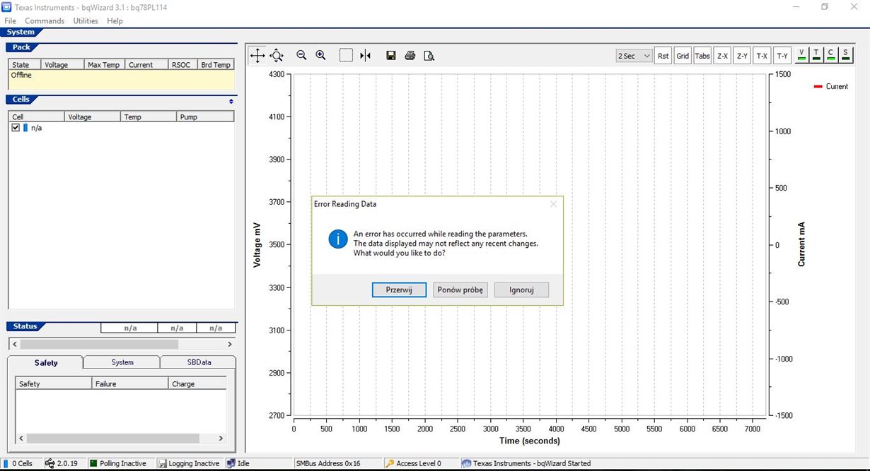Print the chart
This screenshot has height=471, width=870.
410,56
